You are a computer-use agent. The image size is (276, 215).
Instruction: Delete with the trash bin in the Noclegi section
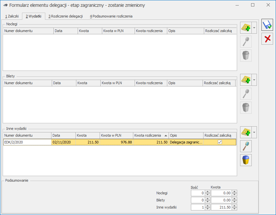[x=246, y=55]
